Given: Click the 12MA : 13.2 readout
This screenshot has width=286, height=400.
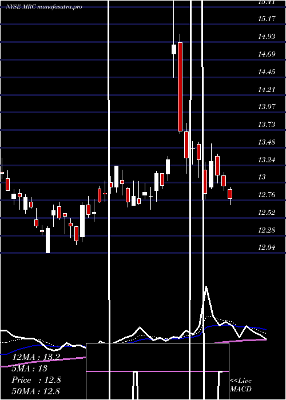Looking at the screenshot, I should pyautogui.click(x=36, y=357).
